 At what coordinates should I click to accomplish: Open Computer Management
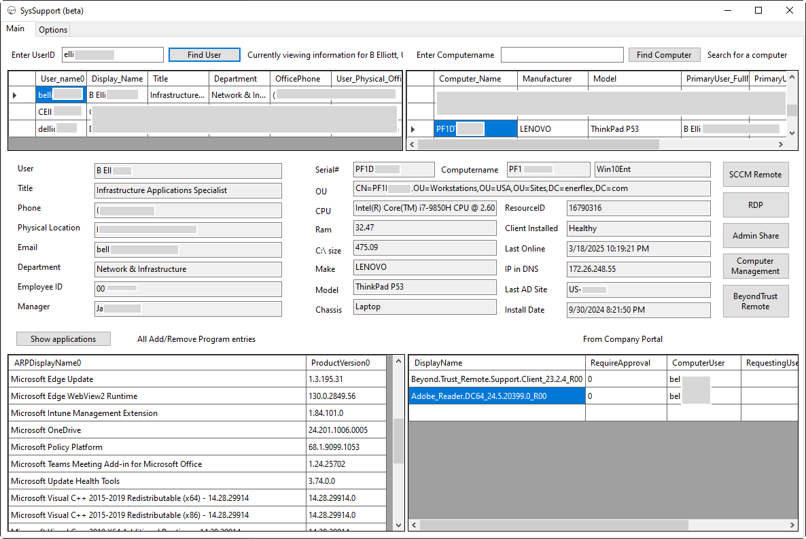755,266
